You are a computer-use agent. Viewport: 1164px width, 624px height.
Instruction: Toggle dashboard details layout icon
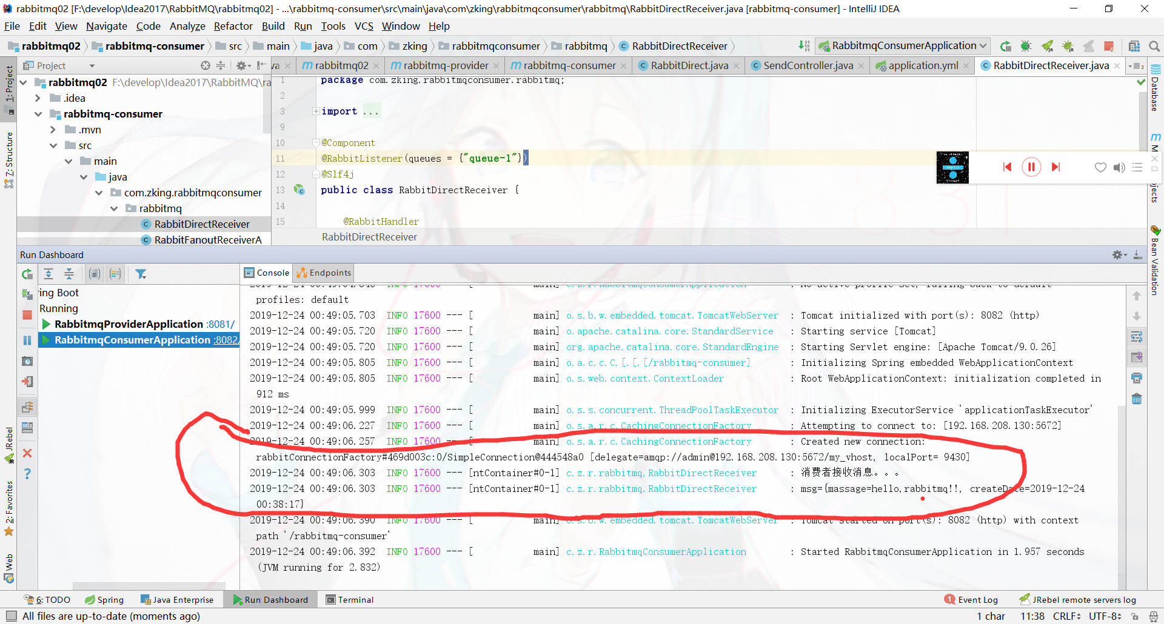27,428
